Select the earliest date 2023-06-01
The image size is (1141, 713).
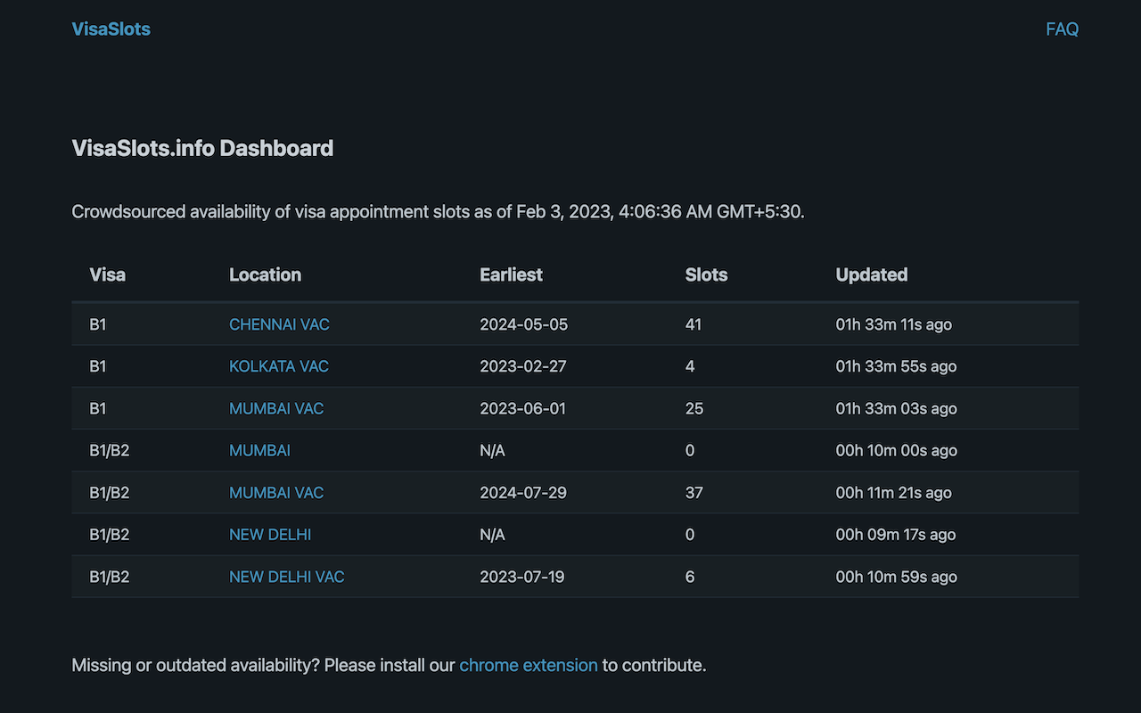point(522,408)
